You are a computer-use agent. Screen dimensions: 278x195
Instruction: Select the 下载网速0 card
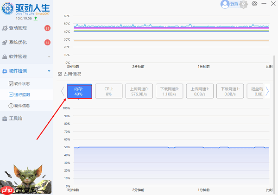169,91
